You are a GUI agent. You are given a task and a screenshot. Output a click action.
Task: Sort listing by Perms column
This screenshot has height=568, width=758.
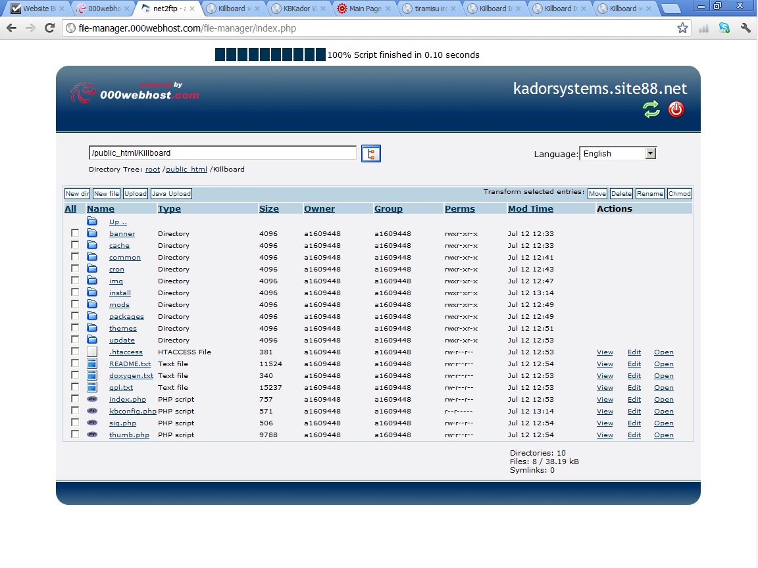(460, 208)
